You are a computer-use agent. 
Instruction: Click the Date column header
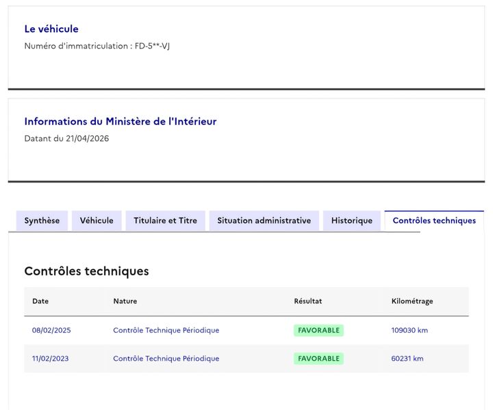pyautogui.click(x=40, y=301)
